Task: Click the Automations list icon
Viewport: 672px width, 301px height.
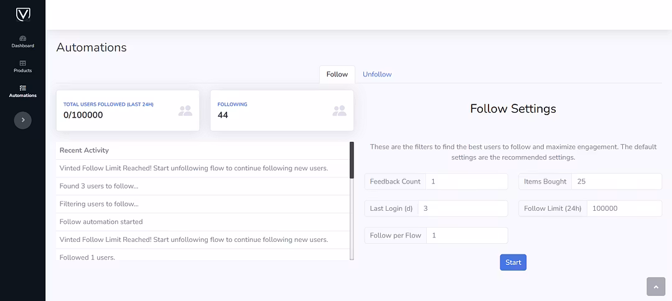Action: point(22,88)
